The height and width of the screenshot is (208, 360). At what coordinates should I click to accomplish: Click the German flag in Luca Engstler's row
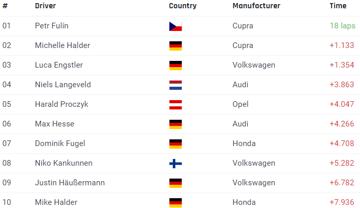[x=175, y=66]
